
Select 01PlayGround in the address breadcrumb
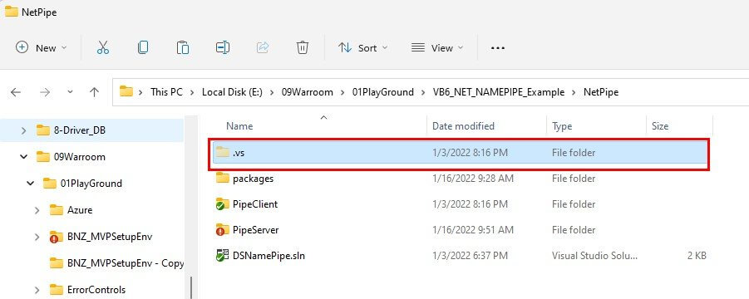[x=383, y=92]
